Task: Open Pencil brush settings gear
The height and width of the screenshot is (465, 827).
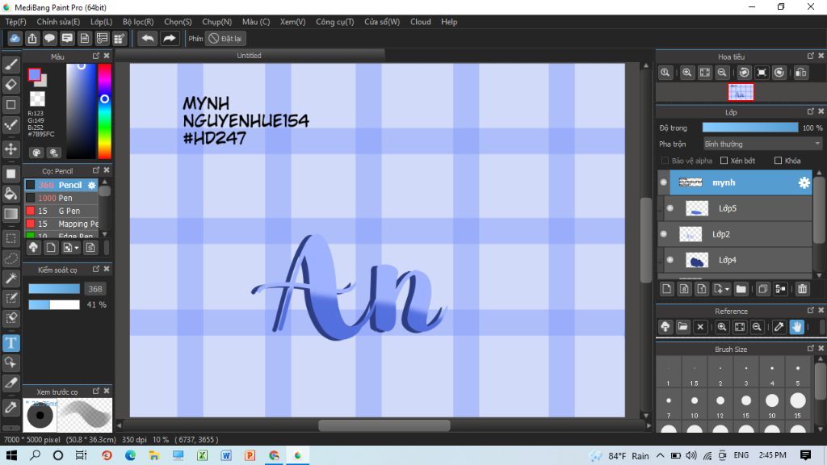Action: (92, 185)
